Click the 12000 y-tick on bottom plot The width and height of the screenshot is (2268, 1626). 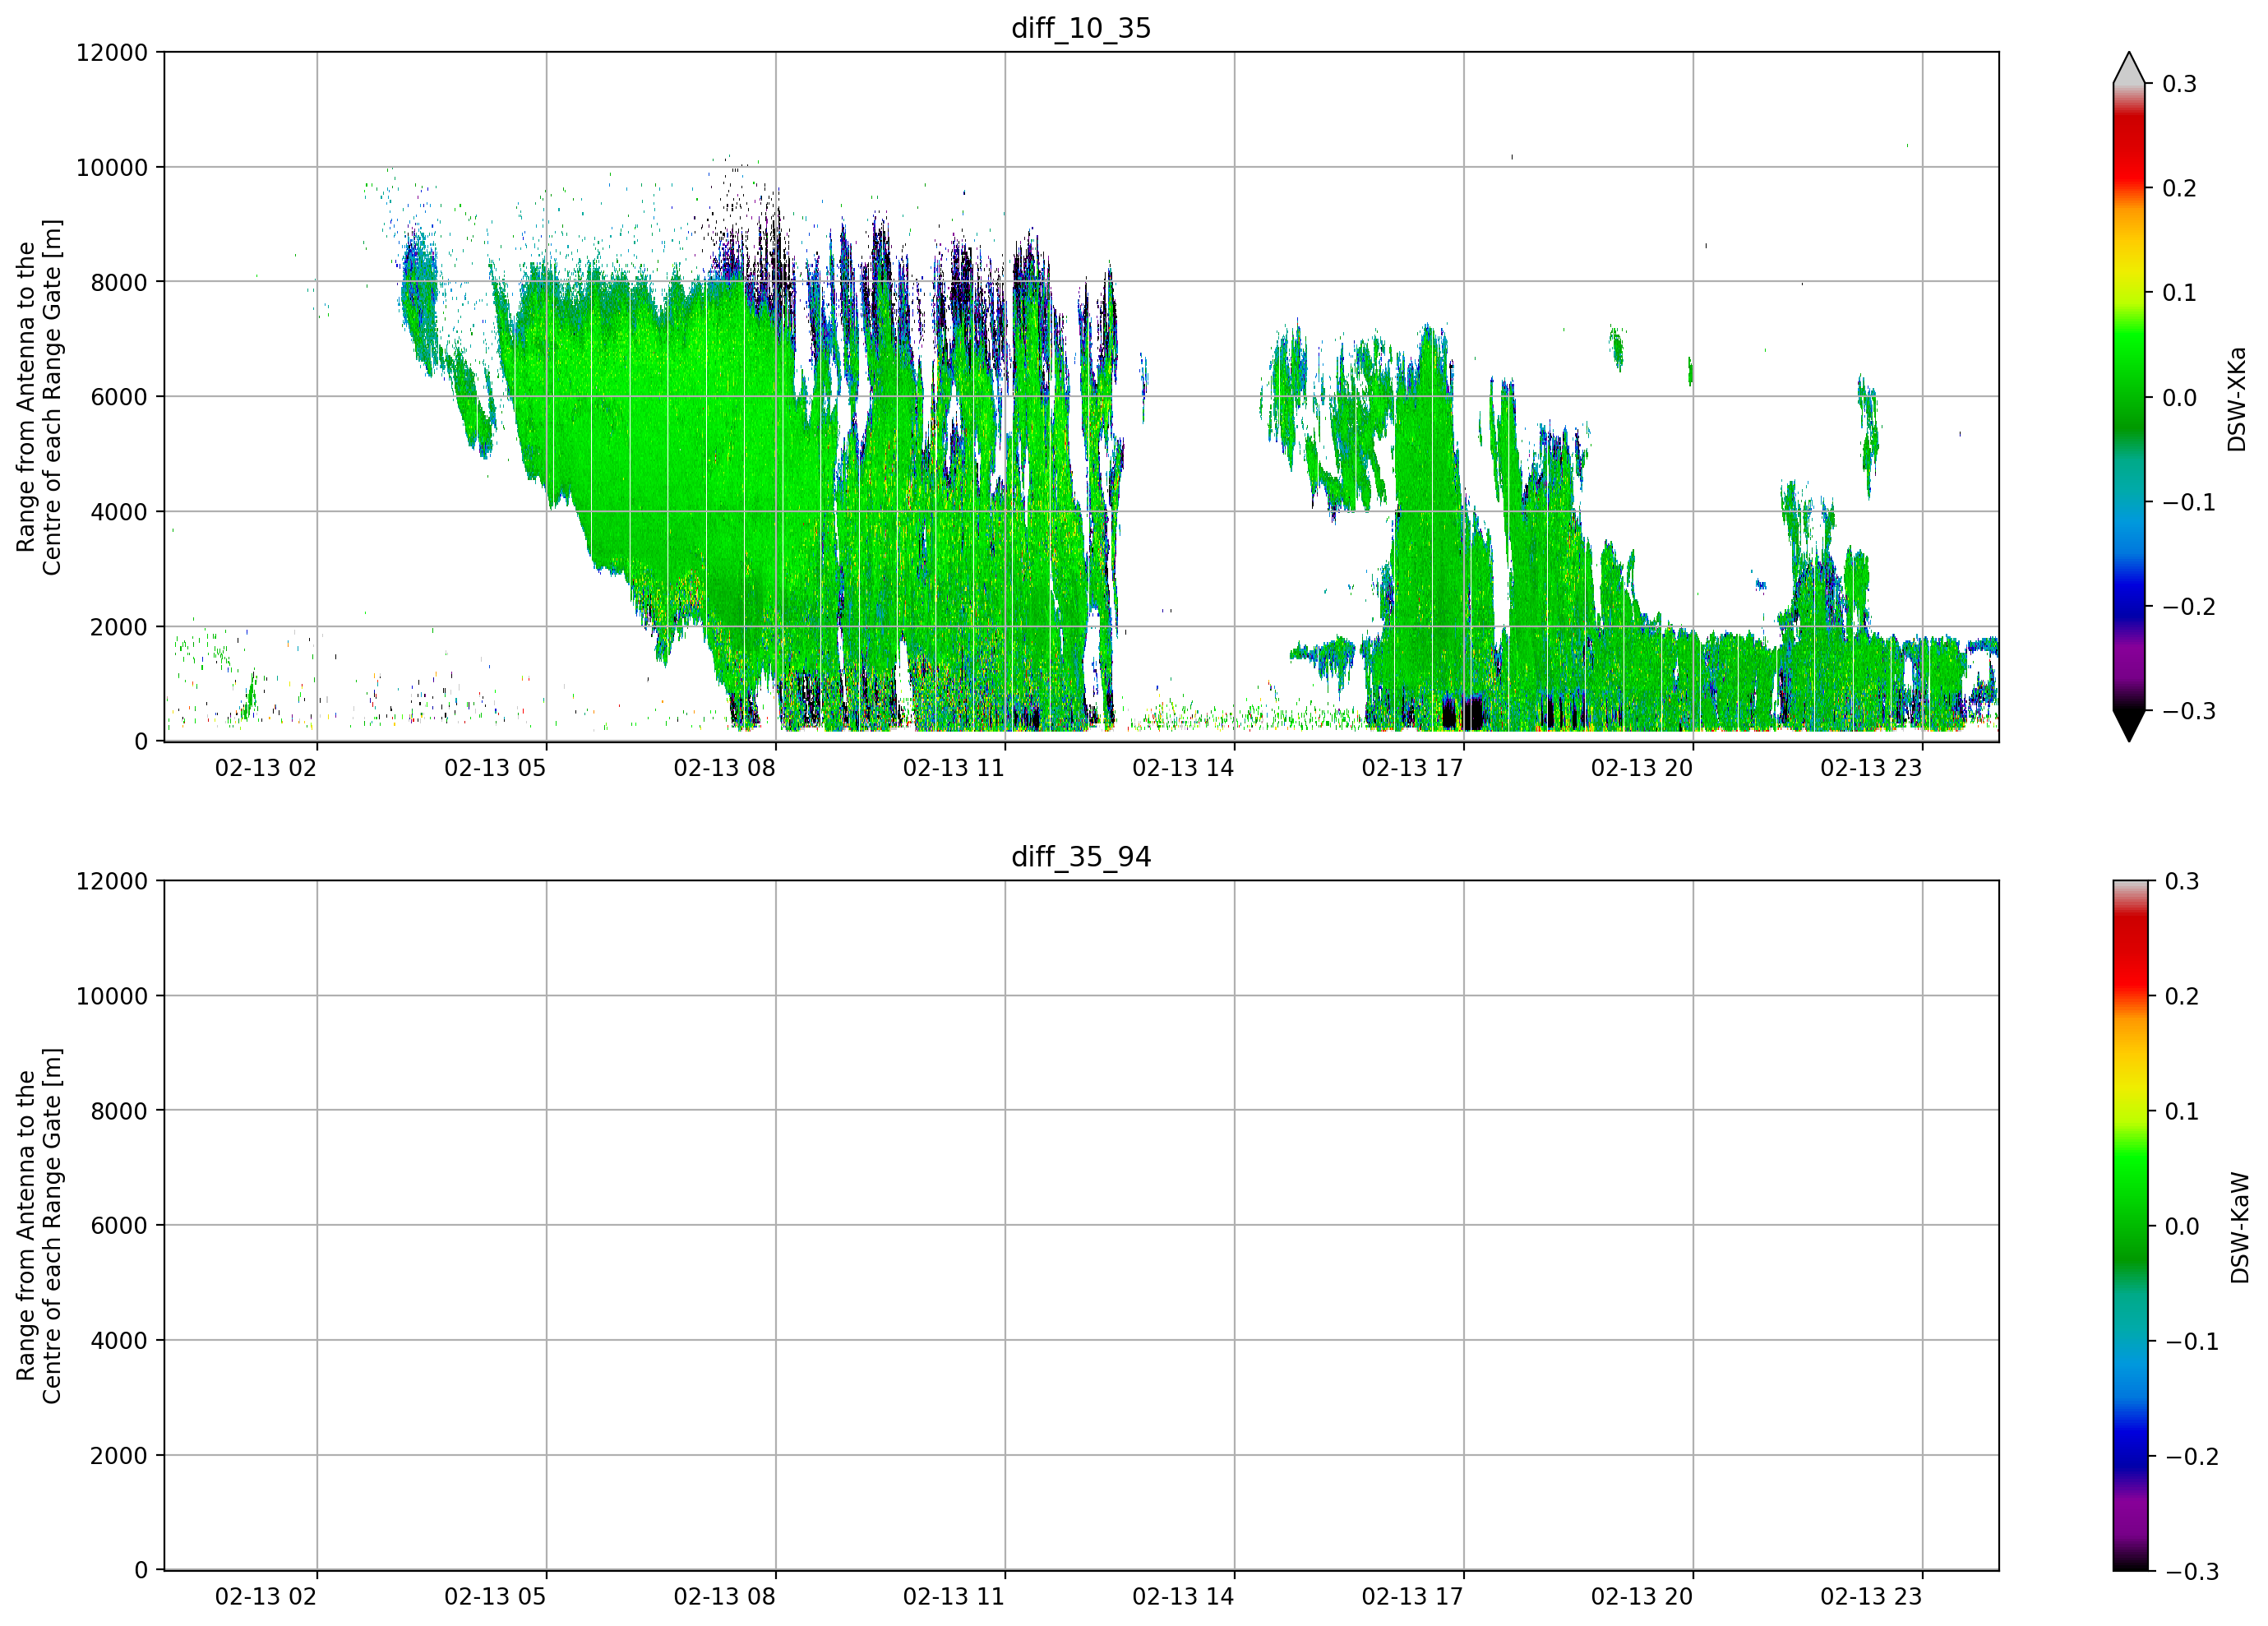112,881
